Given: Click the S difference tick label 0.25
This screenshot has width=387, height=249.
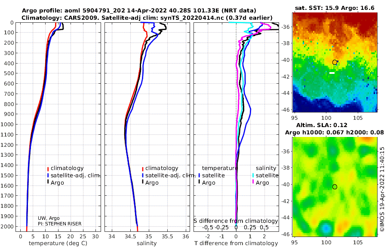Looking at the screenshot, I should [250, 227].
